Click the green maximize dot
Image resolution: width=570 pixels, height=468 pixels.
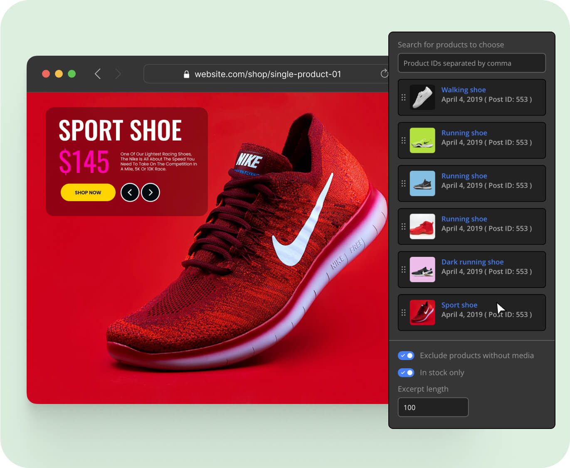coord(72,74)
